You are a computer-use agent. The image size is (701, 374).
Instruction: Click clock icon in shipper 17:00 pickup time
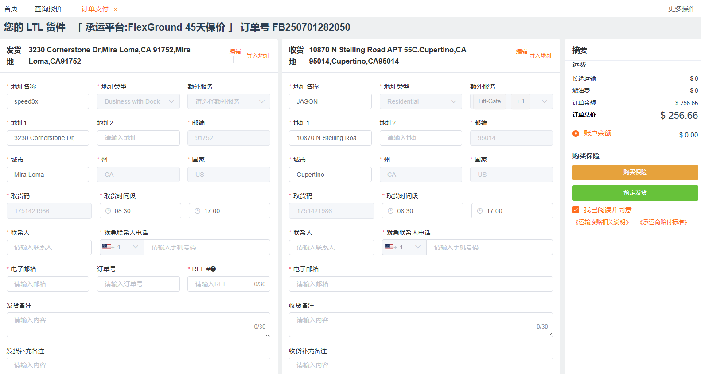pyautogui.click(x=198, y=211)
